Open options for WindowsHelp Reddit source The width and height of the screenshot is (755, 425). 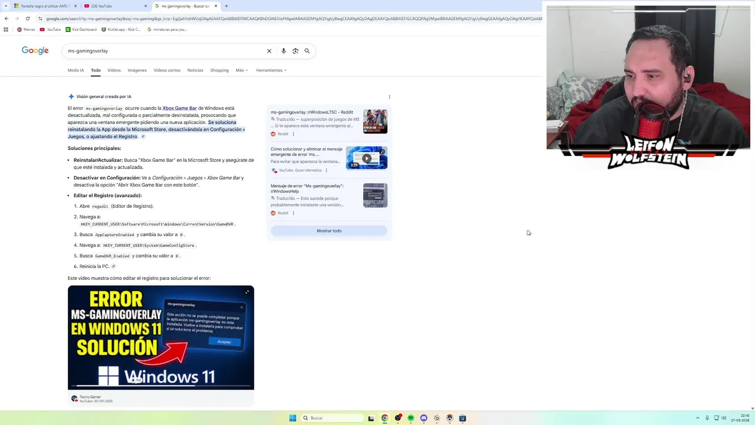(x=293, y=213)
